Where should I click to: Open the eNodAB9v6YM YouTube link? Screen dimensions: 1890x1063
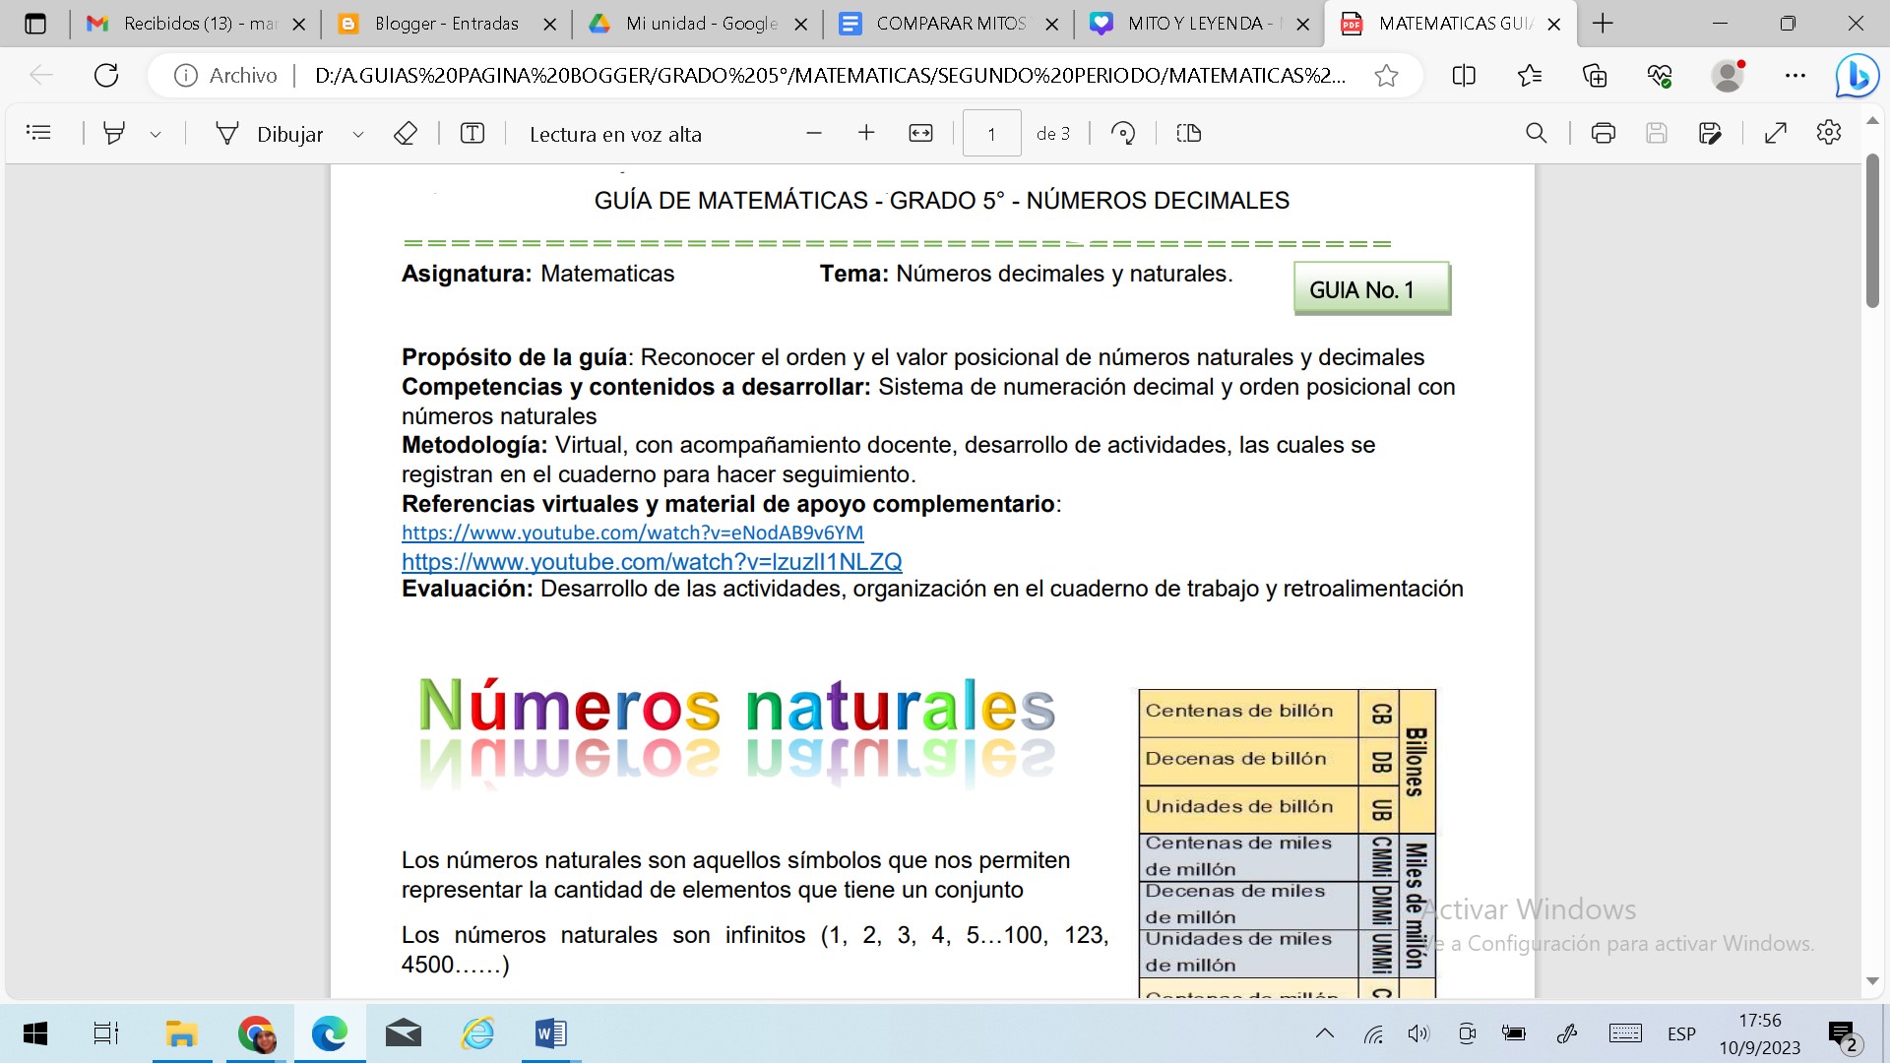tap(632, 532)
